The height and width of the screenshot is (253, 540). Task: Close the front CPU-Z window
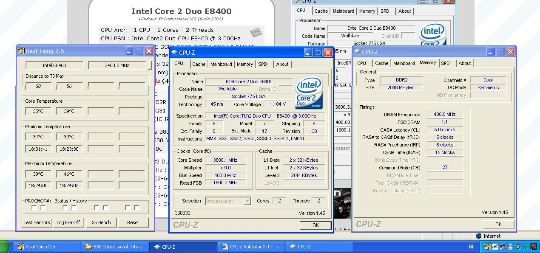click(x=328, y=53)
